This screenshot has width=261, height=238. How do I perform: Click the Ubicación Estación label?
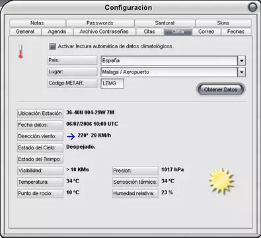pyautogui.click(x=40, y=113)
